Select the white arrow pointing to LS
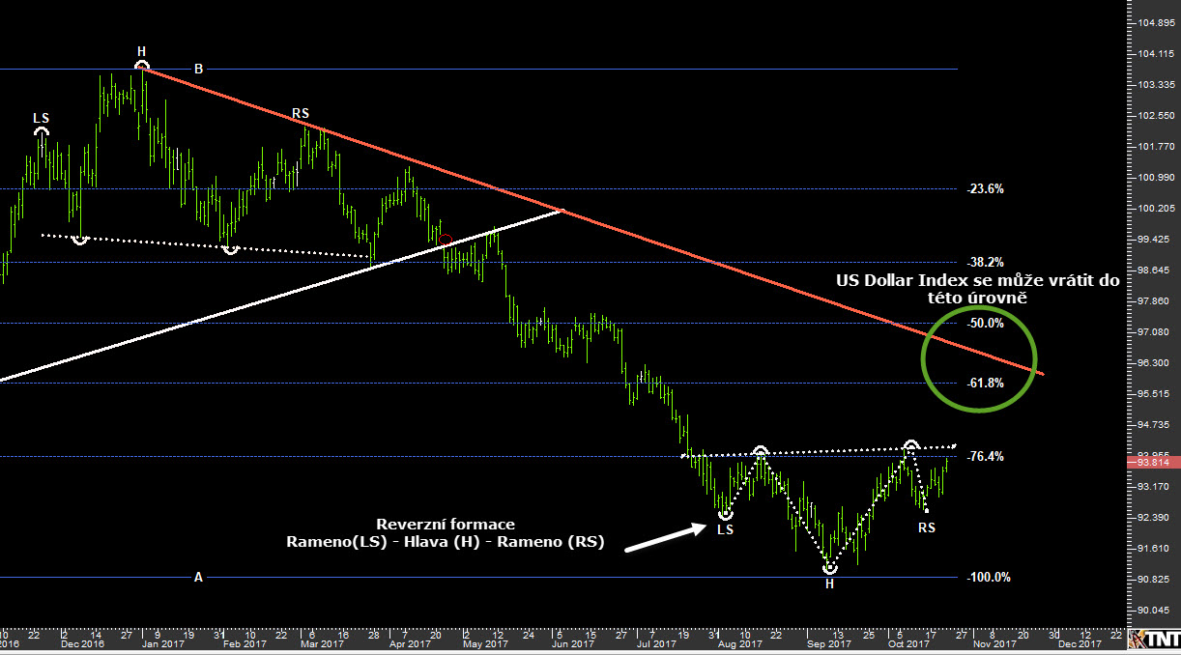This screenshot has height=655, width=1181. click(668, 538)
